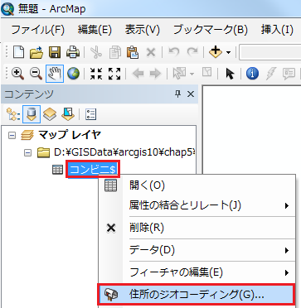Click the Cut scissors icon
The height and width of the screenshot is (308, 301).
pyautogui.click(x=96, y=51)
